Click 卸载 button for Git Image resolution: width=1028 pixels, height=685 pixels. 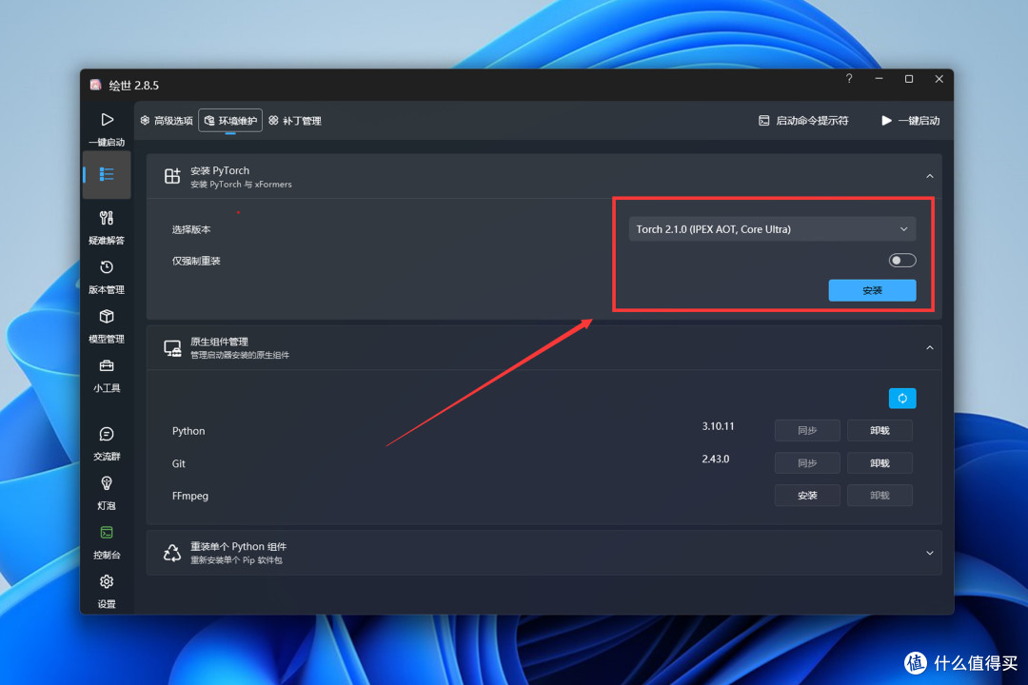coord(880,463)
